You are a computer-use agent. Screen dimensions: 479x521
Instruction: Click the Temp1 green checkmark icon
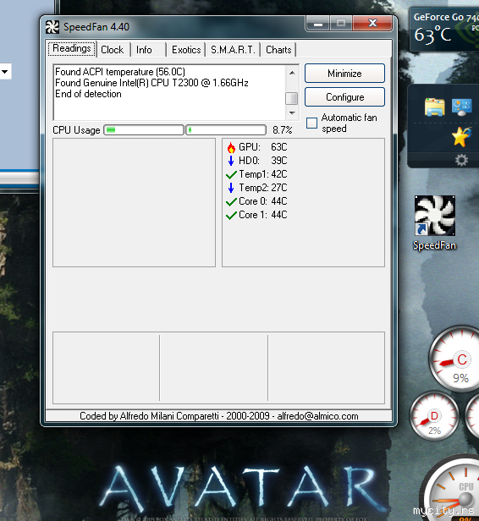click(x=231, y=174)
